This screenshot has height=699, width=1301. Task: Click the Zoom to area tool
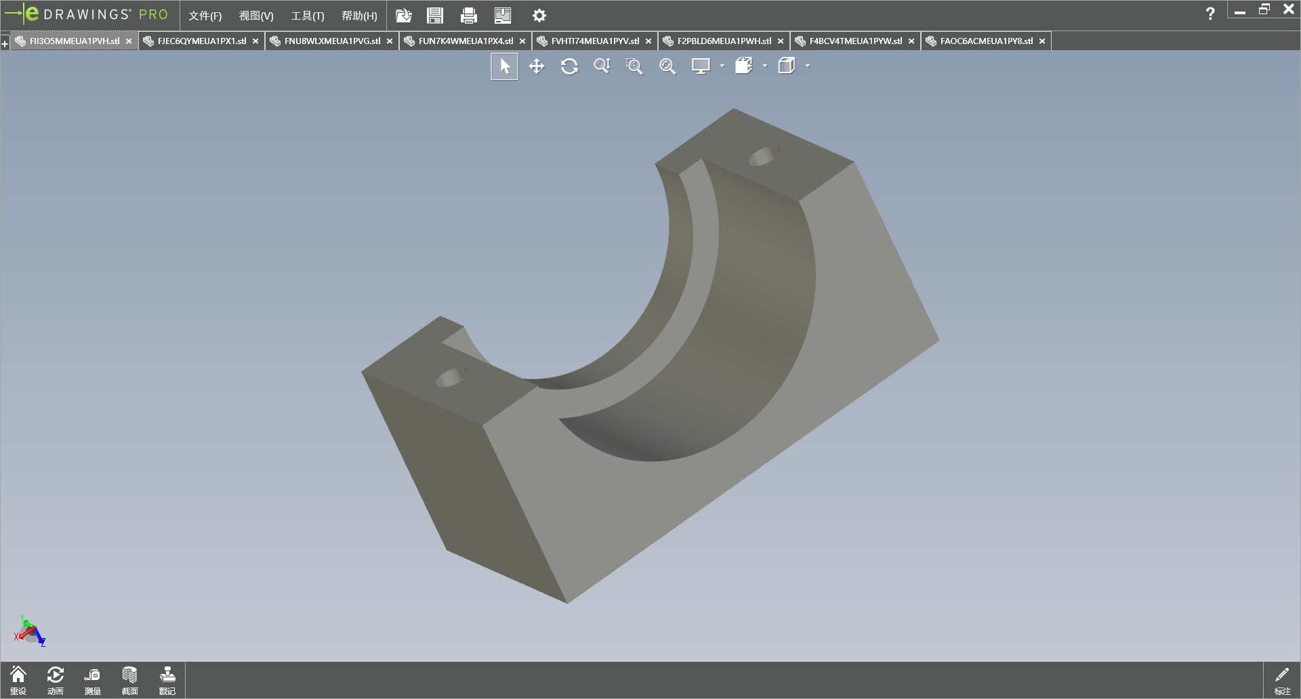(634, 66)
